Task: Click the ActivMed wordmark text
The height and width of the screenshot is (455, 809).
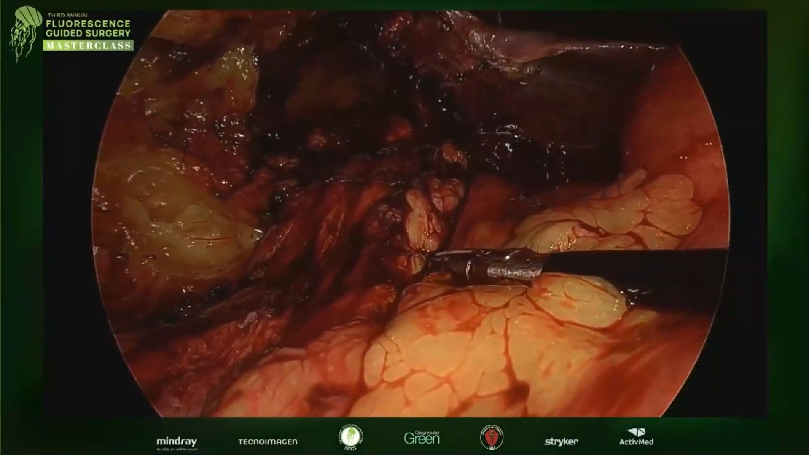Action: coord(636,442)
